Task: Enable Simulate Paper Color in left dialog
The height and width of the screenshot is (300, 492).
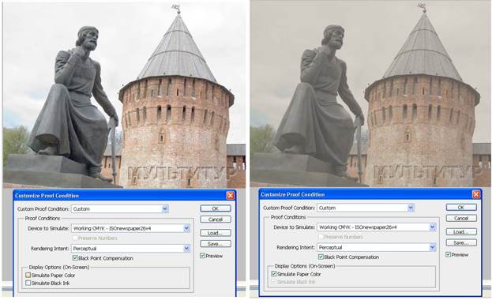Action: (28, 276)
